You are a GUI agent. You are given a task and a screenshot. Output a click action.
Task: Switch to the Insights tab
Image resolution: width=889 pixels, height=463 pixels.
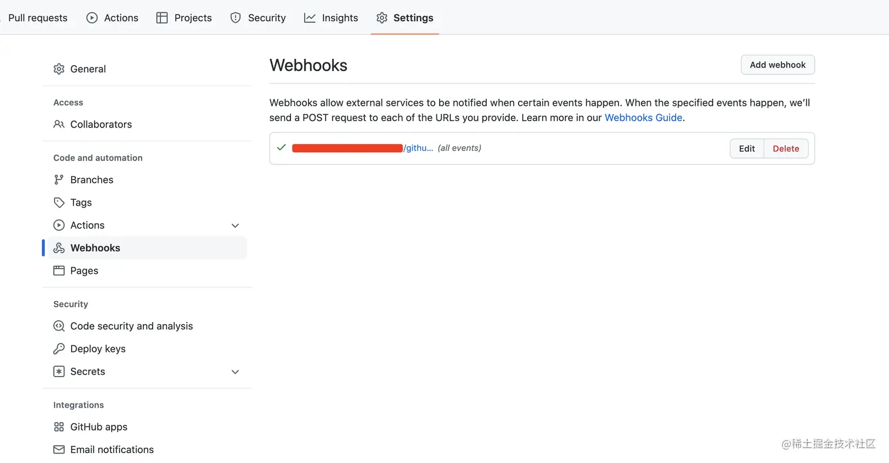[331, 18]
